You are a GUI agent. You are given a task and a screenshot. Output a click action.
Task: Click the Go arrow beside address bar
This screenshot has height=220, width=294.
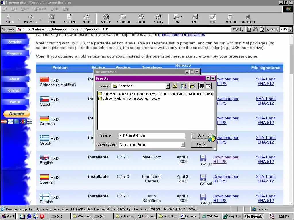pyautogui.click(x=235, y=29)
